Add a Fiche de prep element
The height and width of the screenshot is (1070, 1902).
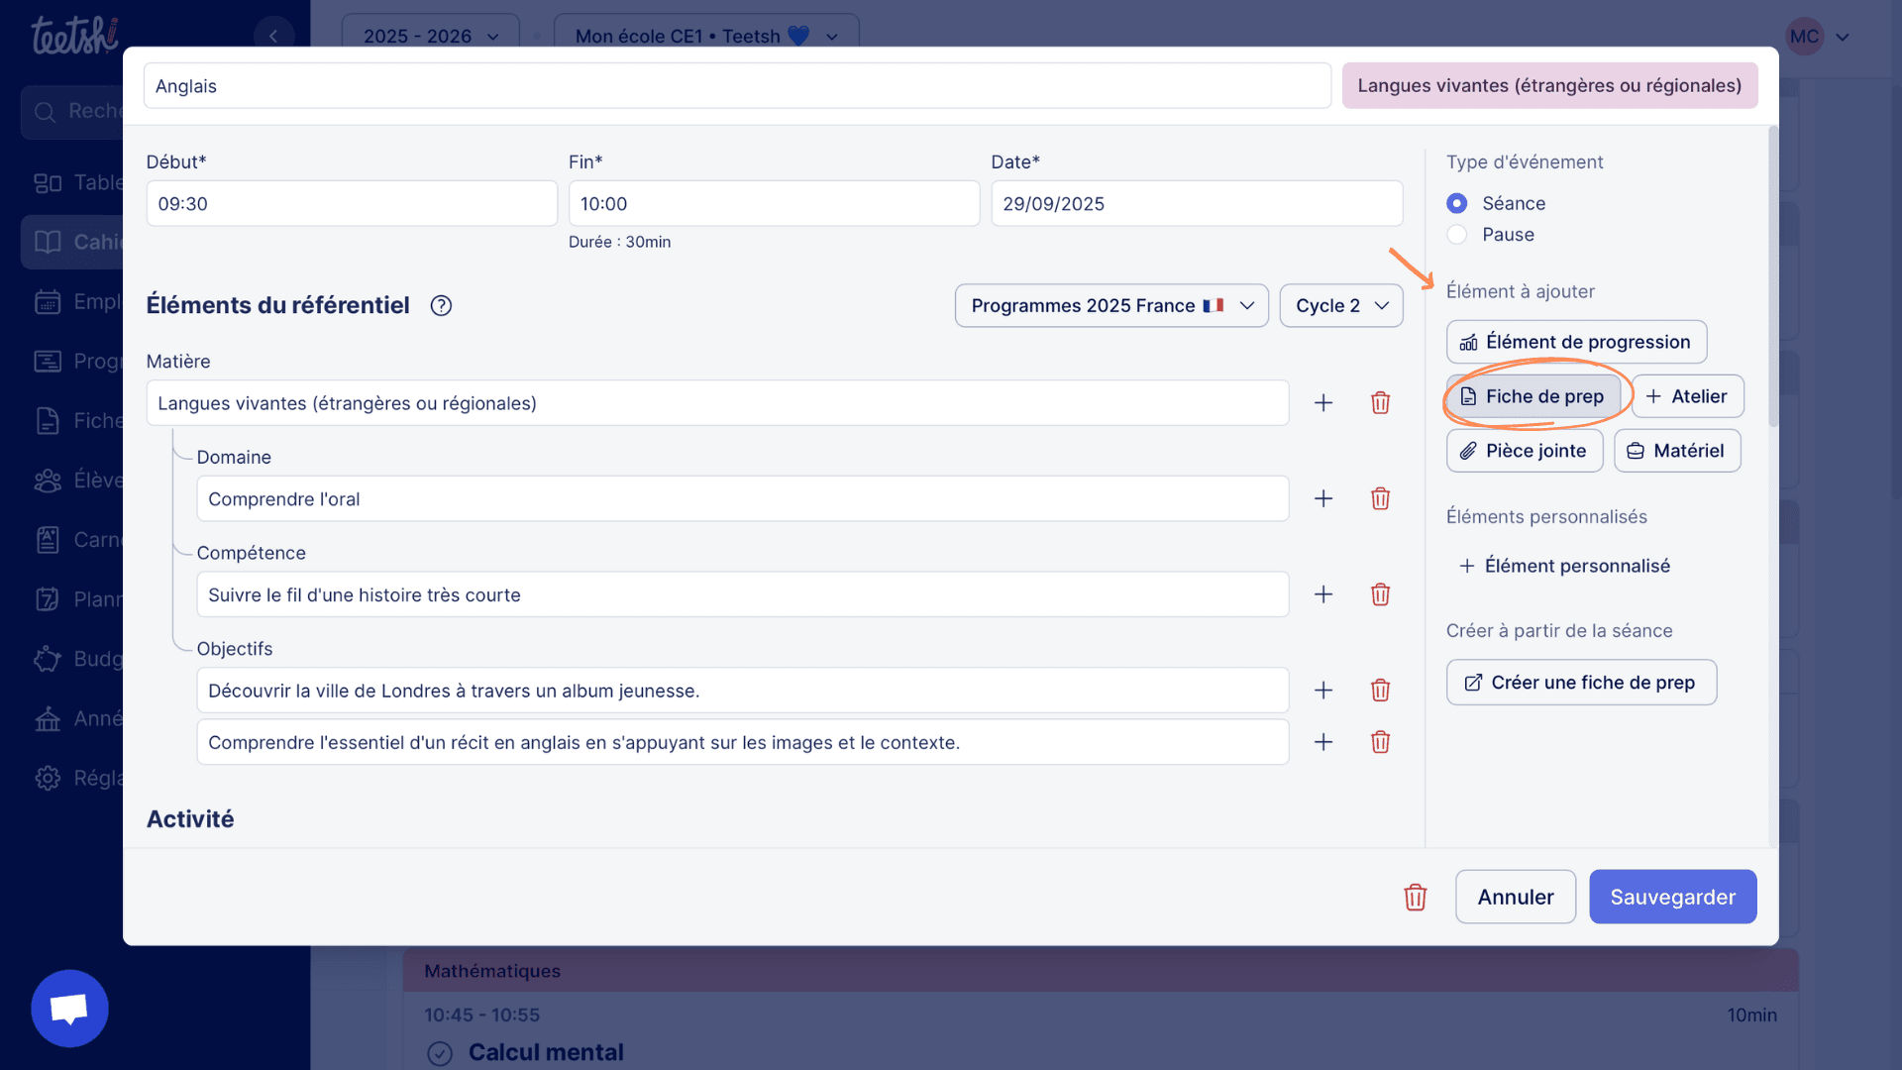(1532, 396)
